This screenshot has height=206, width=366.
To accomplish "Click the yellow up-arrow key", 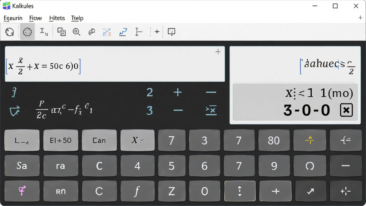I will coord(310,140).
